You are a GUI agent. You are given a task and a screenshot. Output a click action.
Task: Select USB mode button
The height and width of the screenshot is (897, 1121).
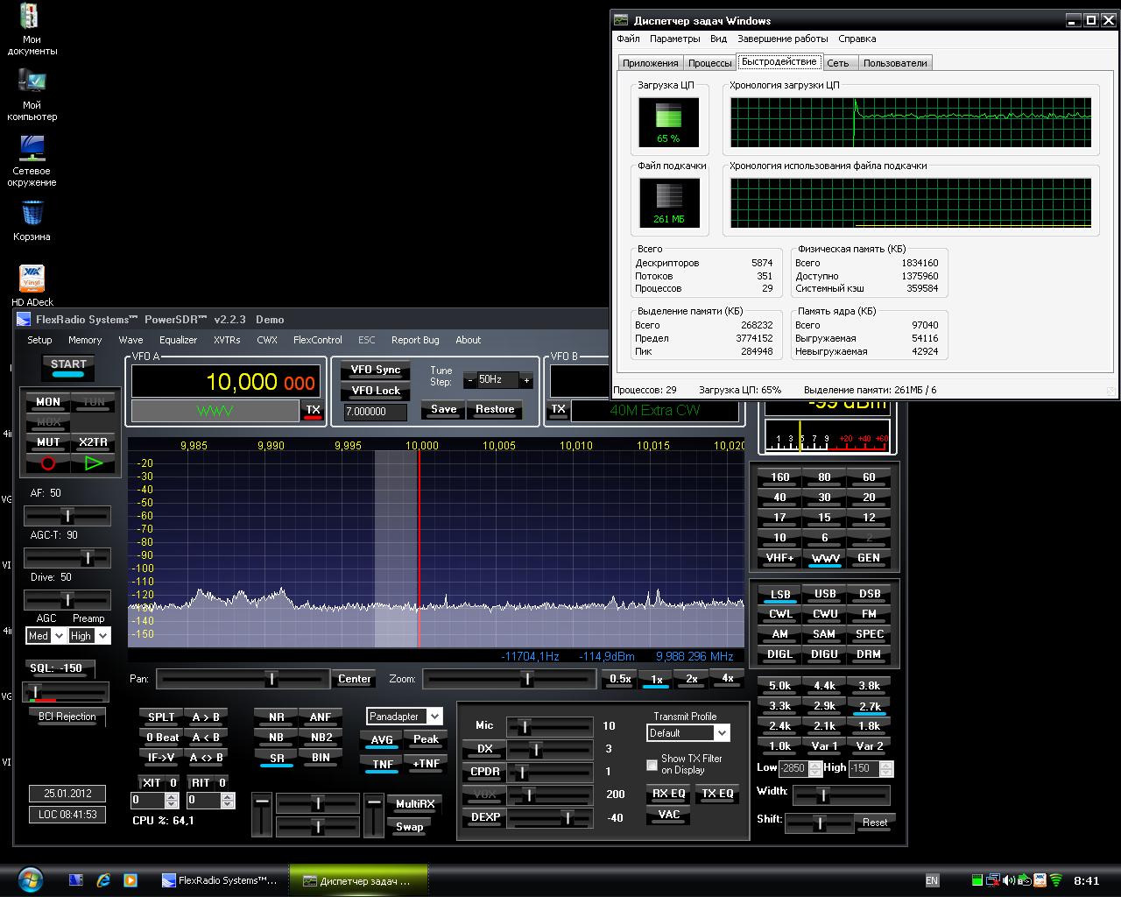point(825,594)
